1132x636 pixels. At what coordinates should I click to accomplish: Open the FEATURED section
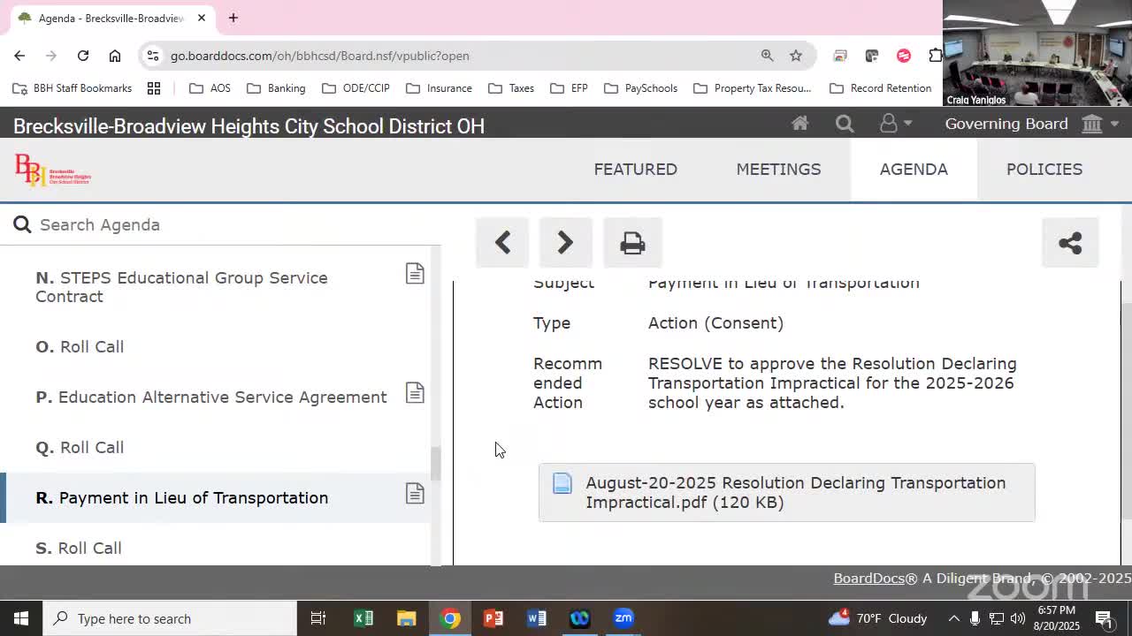click(635, 169)
